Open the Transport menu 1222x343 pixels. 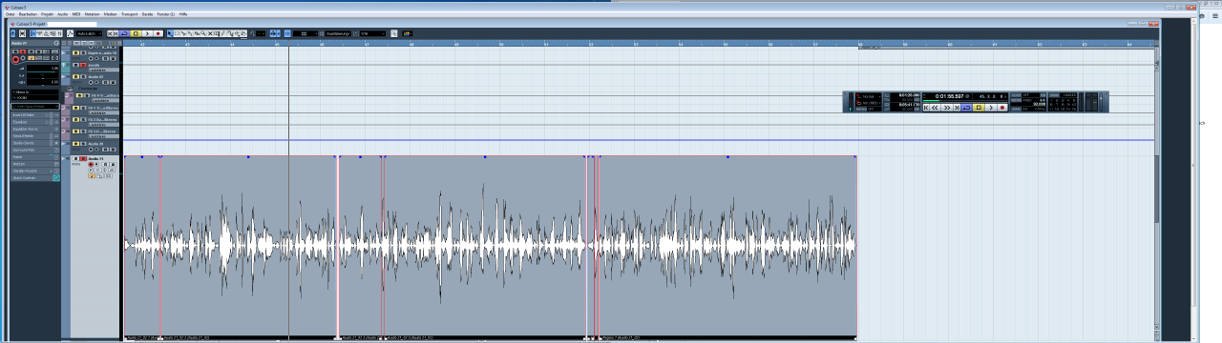point(129,15)
